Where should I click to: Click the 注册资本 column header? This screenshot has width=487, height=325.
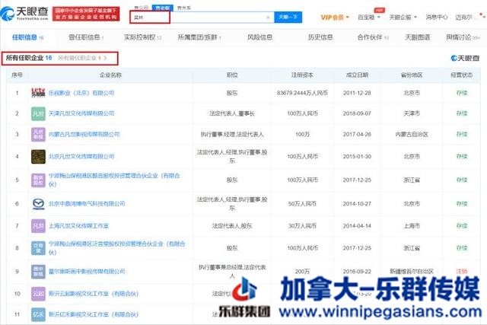tap(302, 75)
